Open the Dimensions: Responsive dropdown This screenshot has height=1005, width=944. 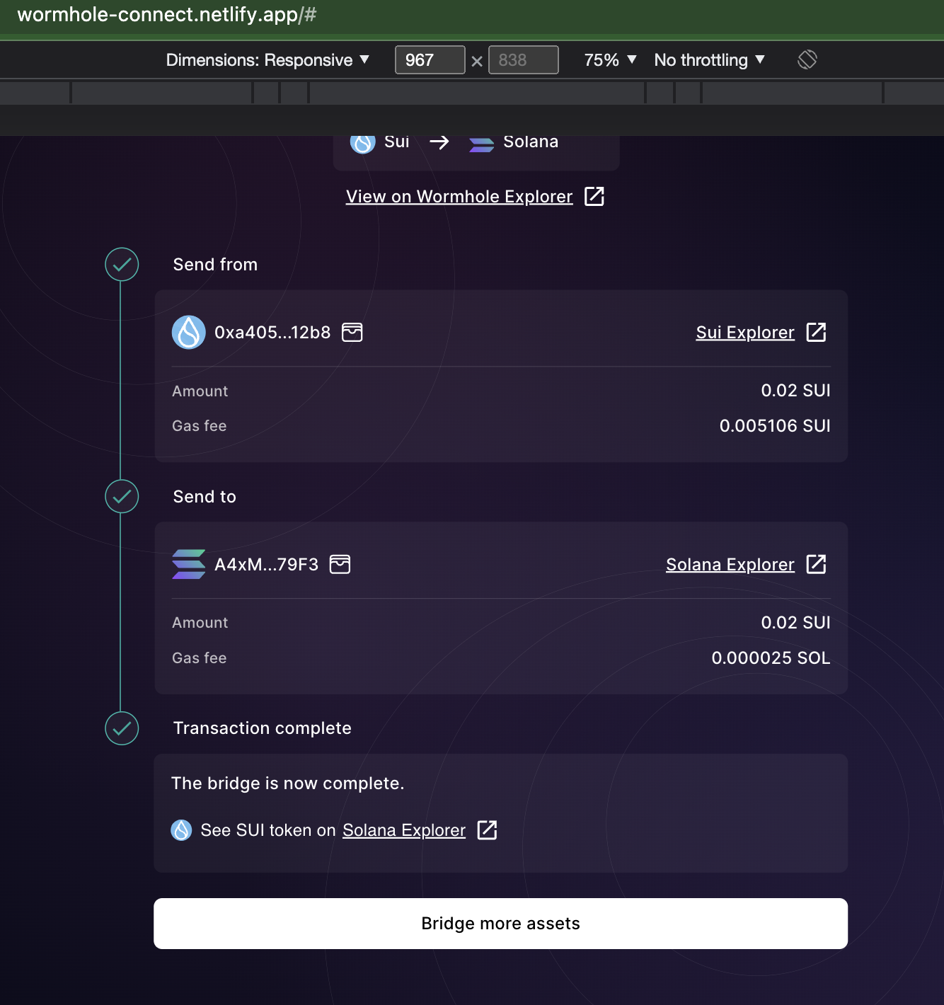(x=268, y=59)
